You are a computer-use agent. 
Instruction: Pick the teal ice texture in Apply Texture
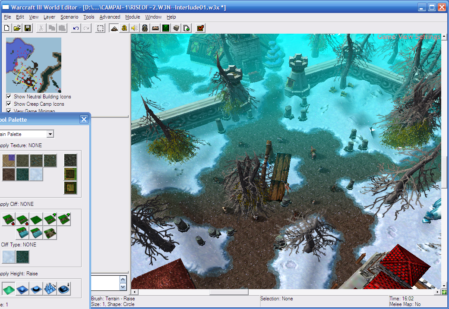pos(22,174)
